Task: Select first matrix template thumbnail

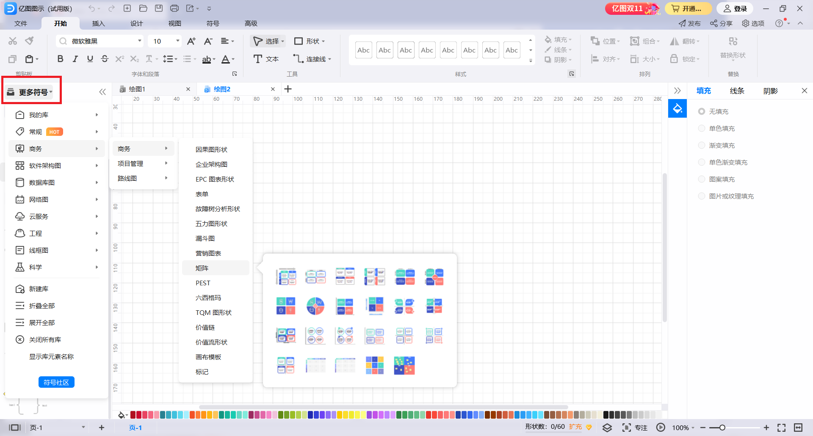Action: click(286, 276)
